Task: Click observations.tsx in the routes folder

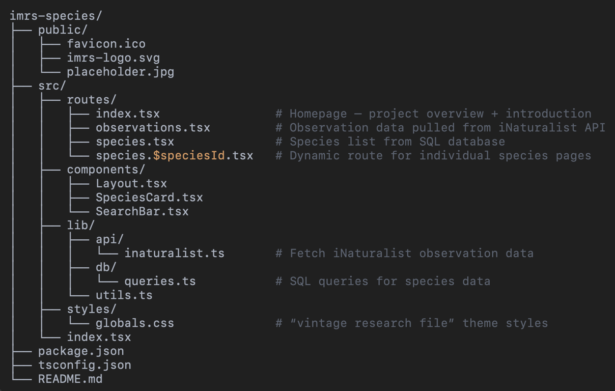Action: pos(153,128)
